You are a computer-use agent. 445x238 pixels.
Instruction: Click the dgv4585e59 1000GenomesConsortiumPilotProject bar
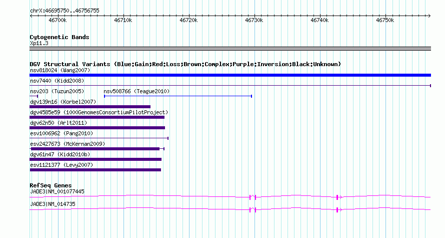click(97, 117)
